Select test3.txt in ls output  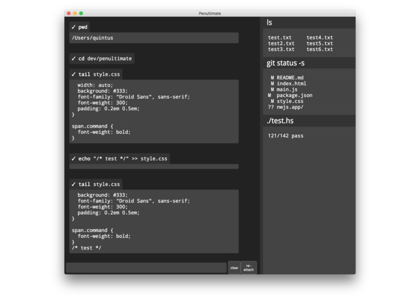[x=281, y=50]
